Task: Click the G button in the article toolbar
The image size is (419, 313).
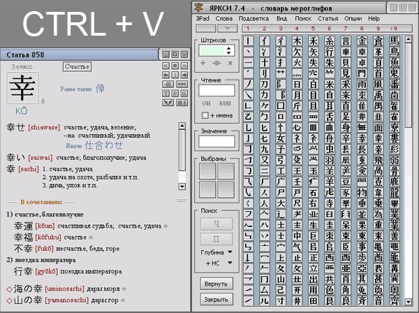Action: pos(184,94)
